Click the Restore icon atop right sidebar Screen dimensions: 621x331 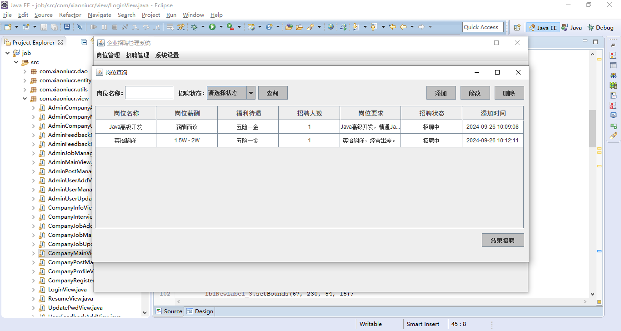tap(613, 45)
